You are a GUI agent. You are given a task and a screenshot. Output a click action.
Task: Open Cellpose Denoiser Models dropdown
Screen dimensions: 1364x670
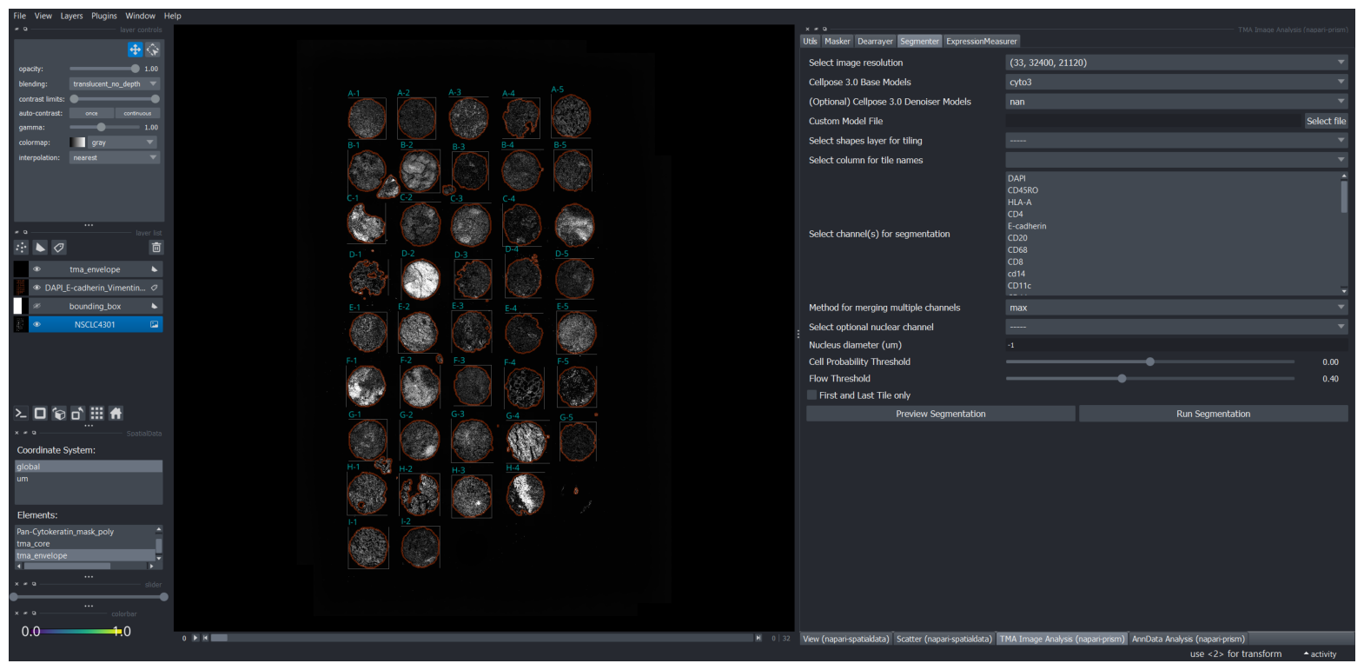(1176, 102)
